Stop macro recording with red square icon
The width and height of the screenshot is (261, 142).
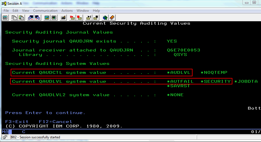[x=79, y=18]
